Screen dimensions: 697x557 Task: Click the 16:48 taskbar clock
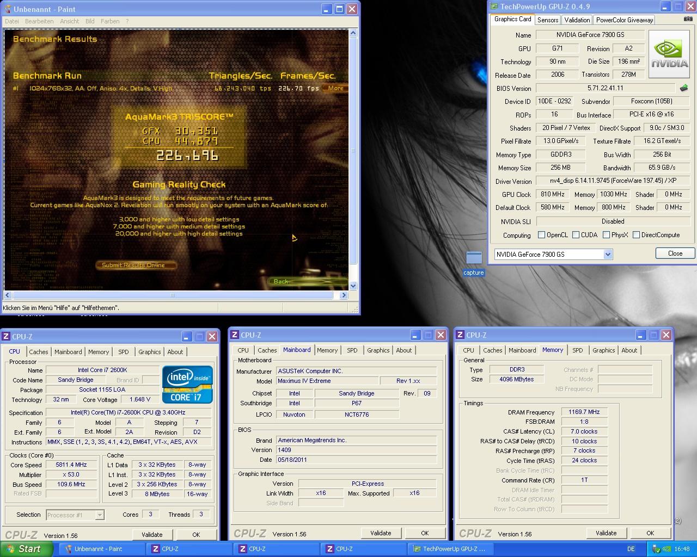pos(682,549)
